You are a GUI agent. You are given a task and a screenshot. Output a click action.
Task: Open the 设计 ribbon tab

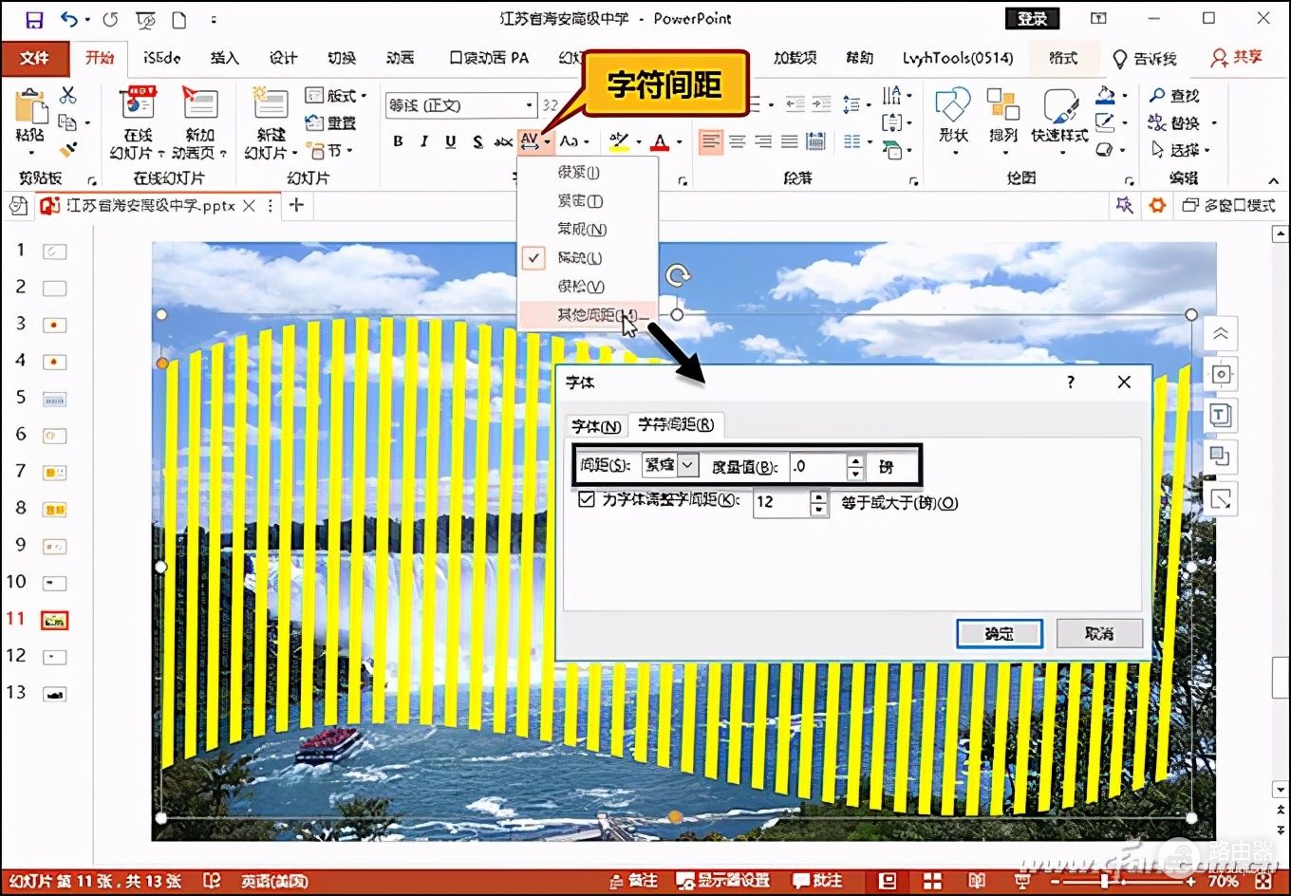click(x=283, y=58)
